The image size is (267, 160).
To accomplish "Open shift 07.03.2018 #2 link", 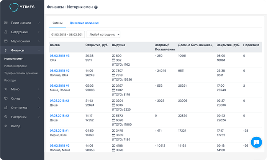I will [59, 115].
